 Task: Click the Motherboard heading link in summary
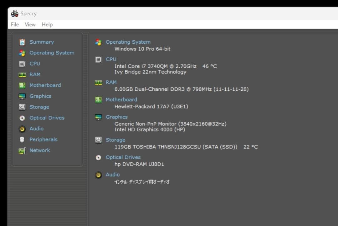(121, 99)
